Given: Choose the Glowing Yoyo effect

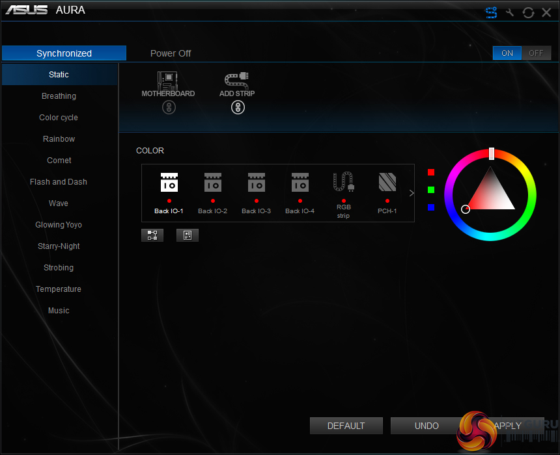Looking at the screenshot, I should point(59,225).
